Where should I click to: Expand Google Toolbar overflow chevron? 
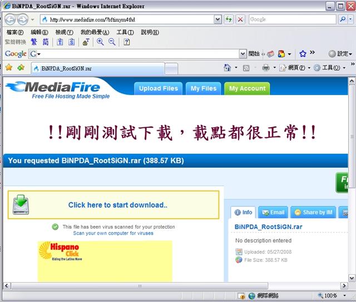coord(313,52)
